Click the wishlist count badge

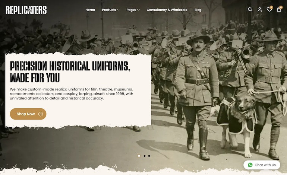[271, 7]
